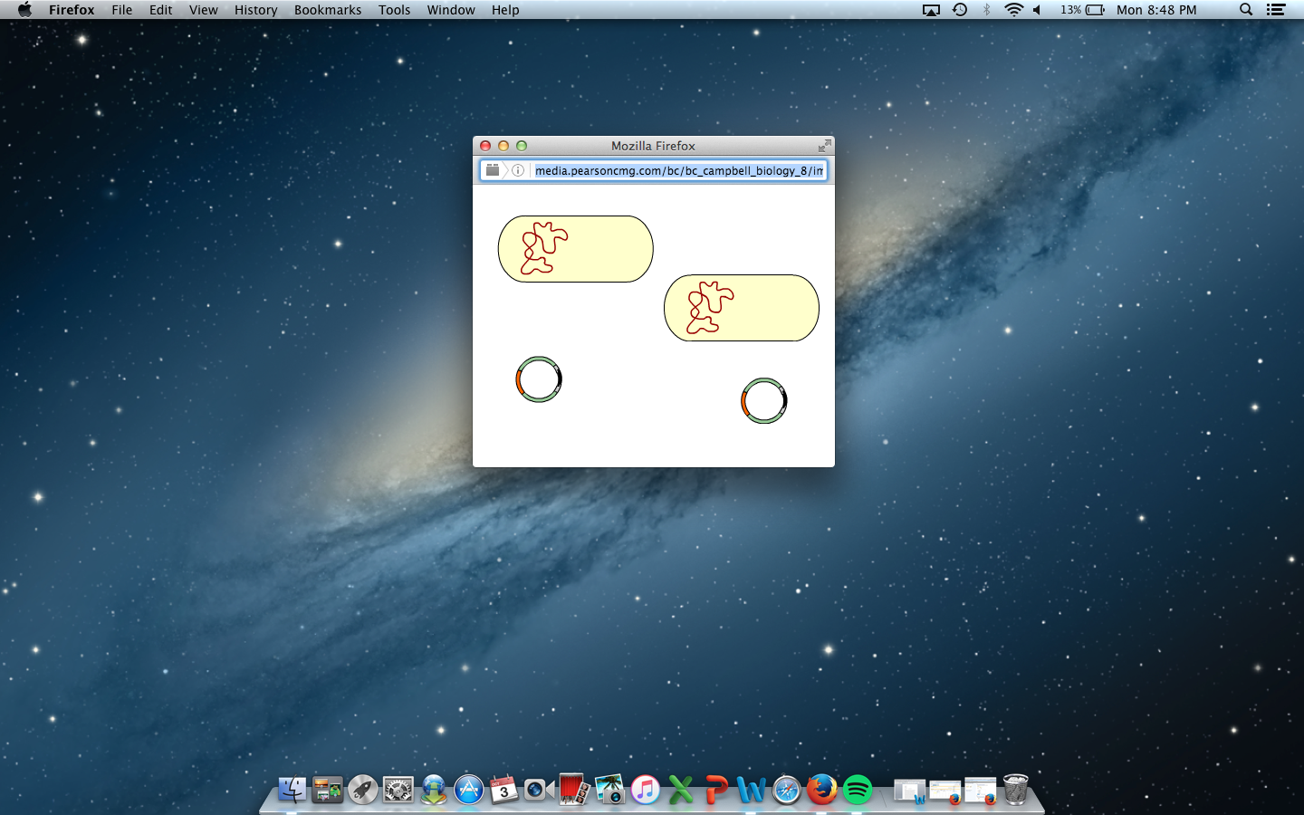Open Spotify from the Dock

pos(858,790)
